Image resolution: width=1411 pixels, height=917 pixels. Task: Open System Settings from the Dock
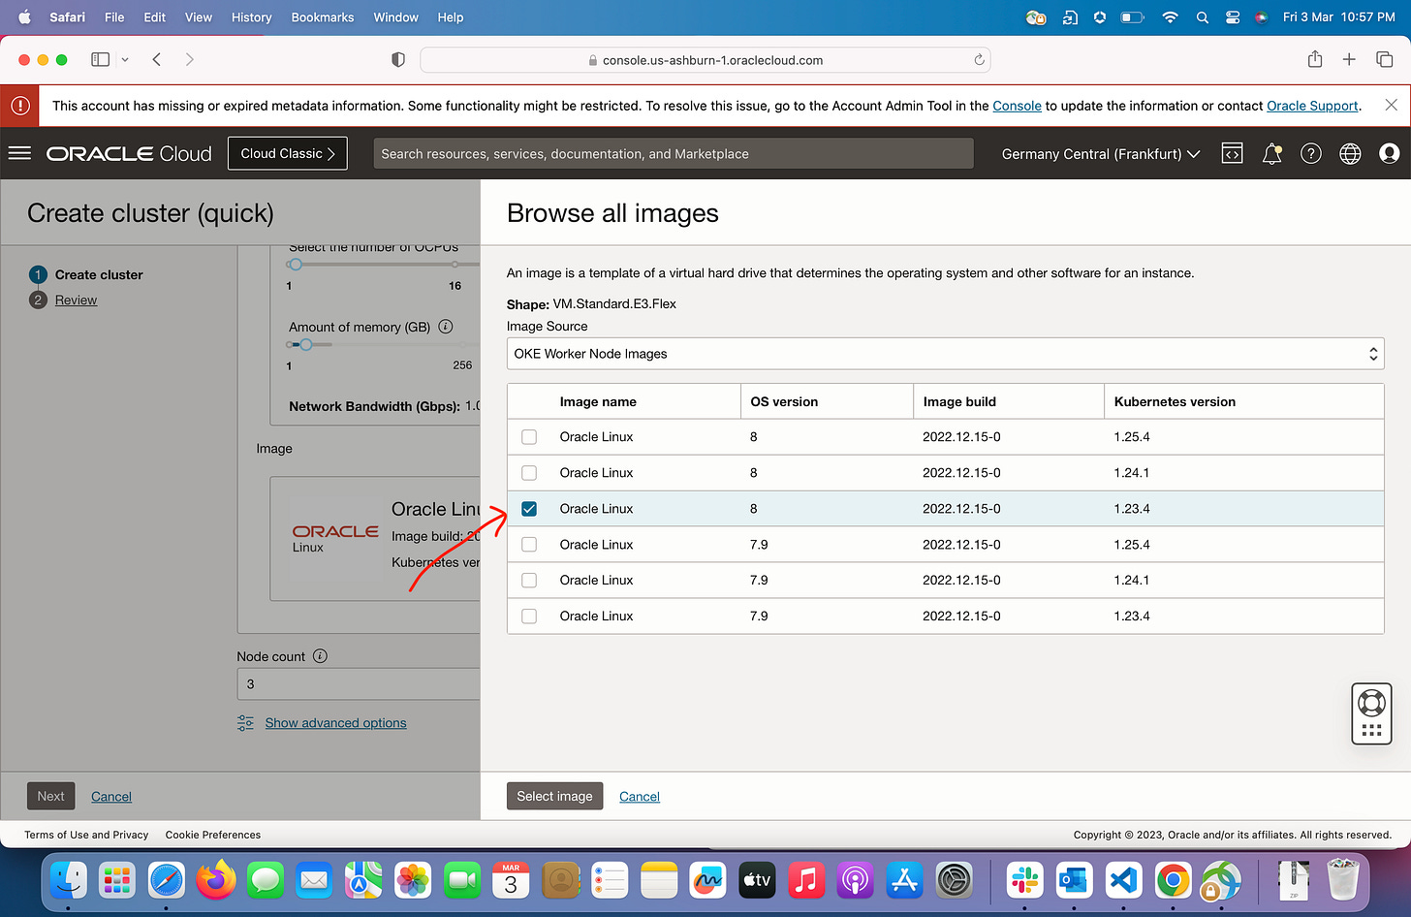pos(955,880)
